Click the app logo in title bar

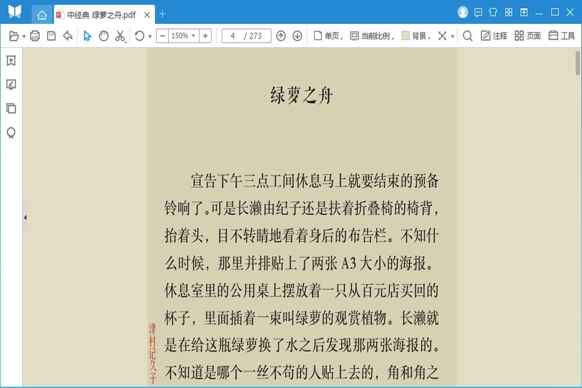point(15,12)
